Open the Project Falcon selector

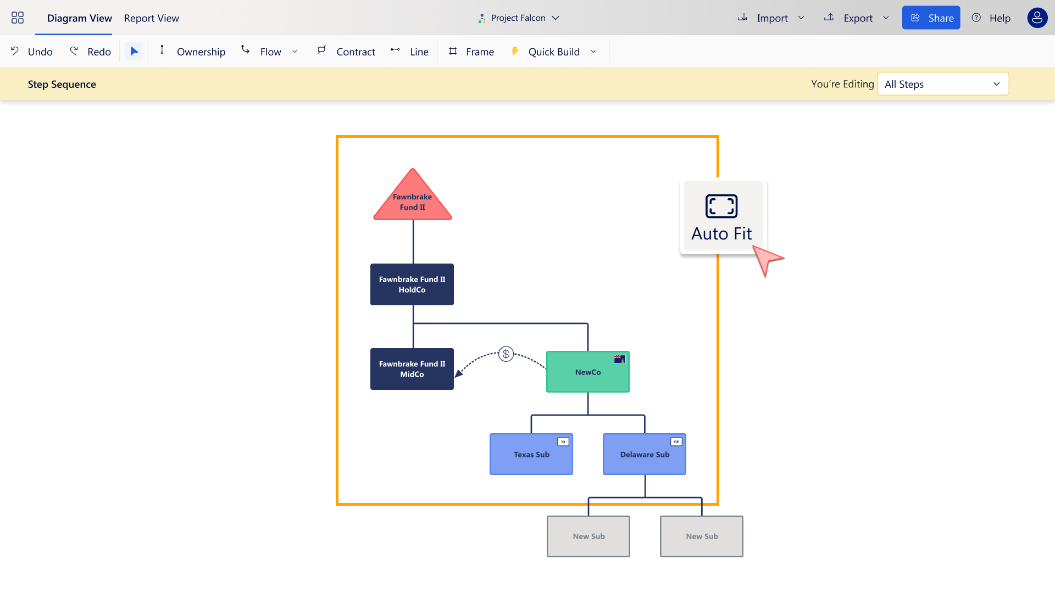point(519,18)
